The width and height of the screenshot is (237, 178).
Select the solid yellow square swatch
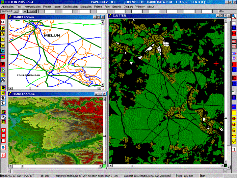(234, 113)
